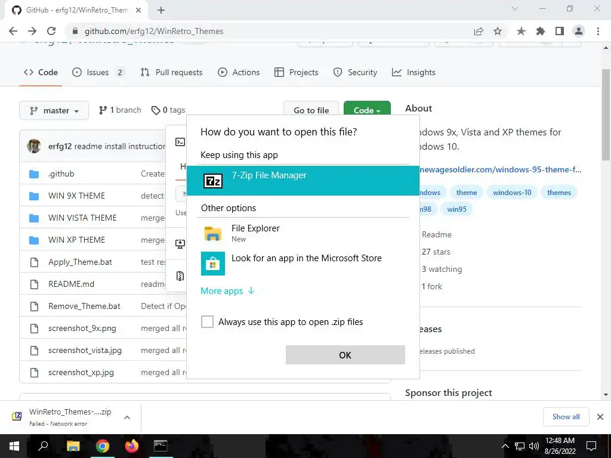Click erfg12 author avatar
The width and height of the screenshot is (611, 458).
pyautogui.click(x=34, y=146)
